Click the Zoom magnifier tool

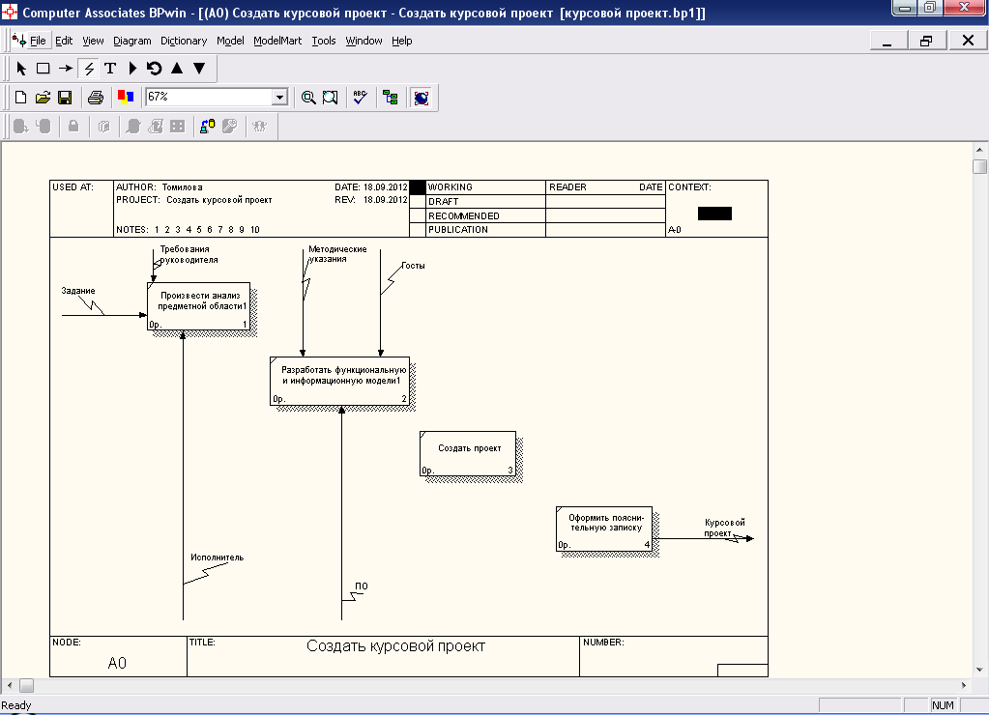tap(308, 97)
